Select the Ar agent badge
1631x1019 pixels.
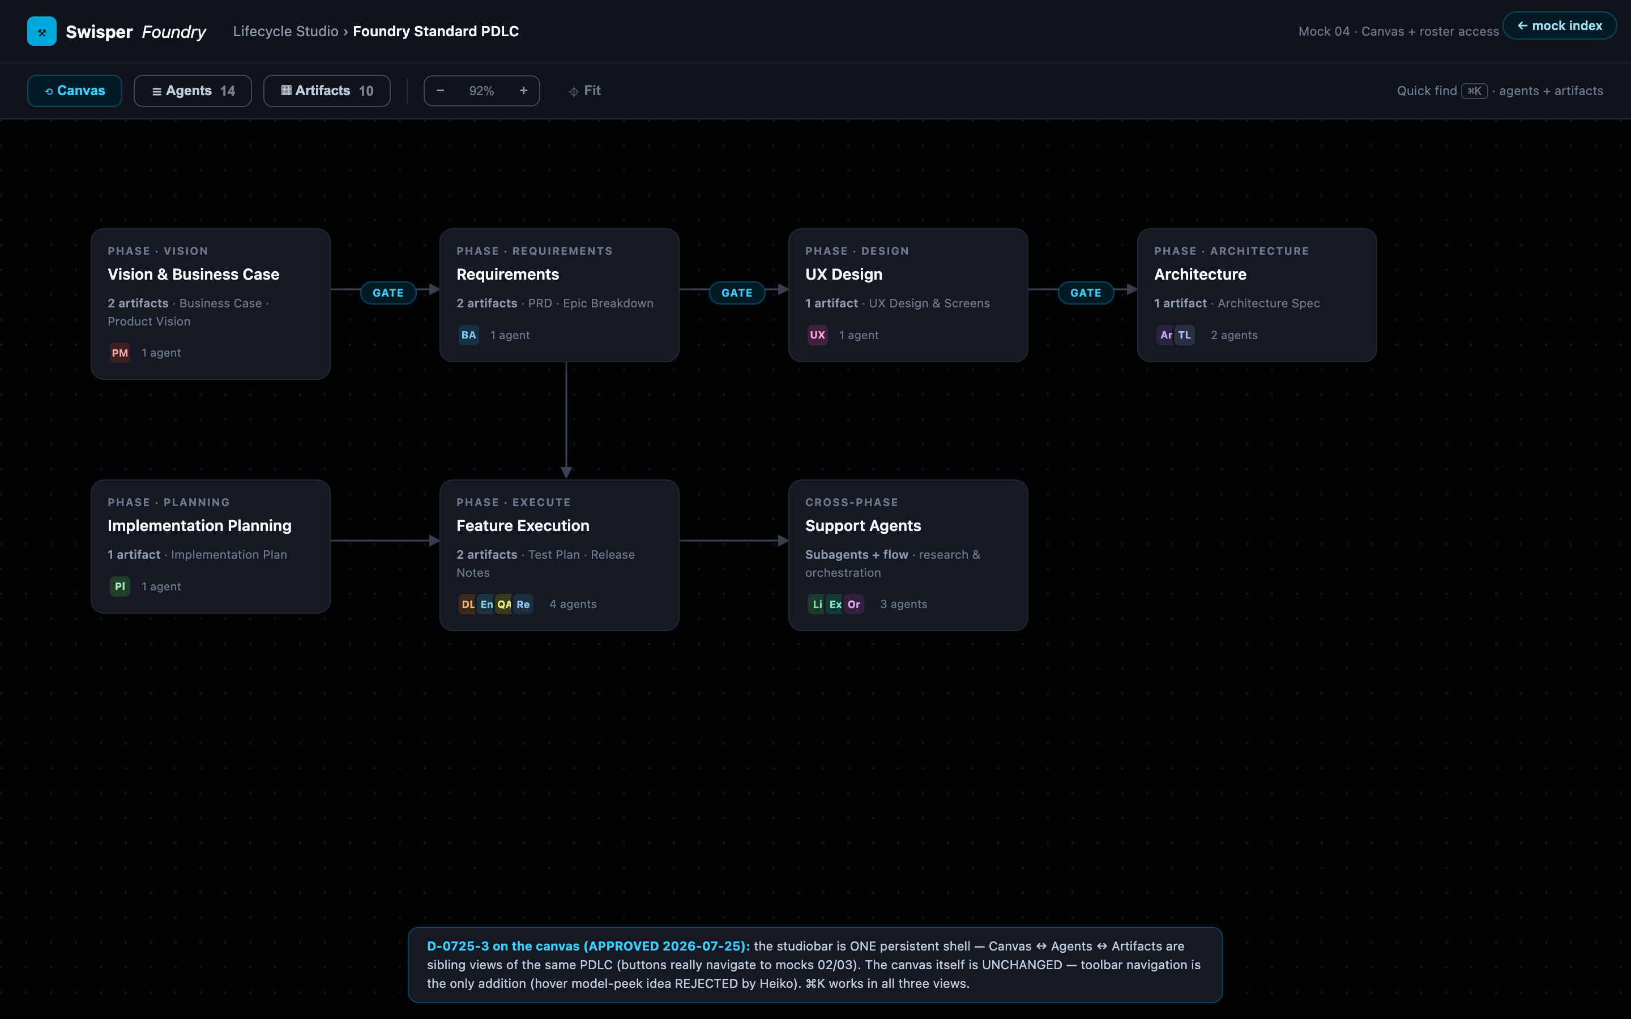click(1165, 335)
